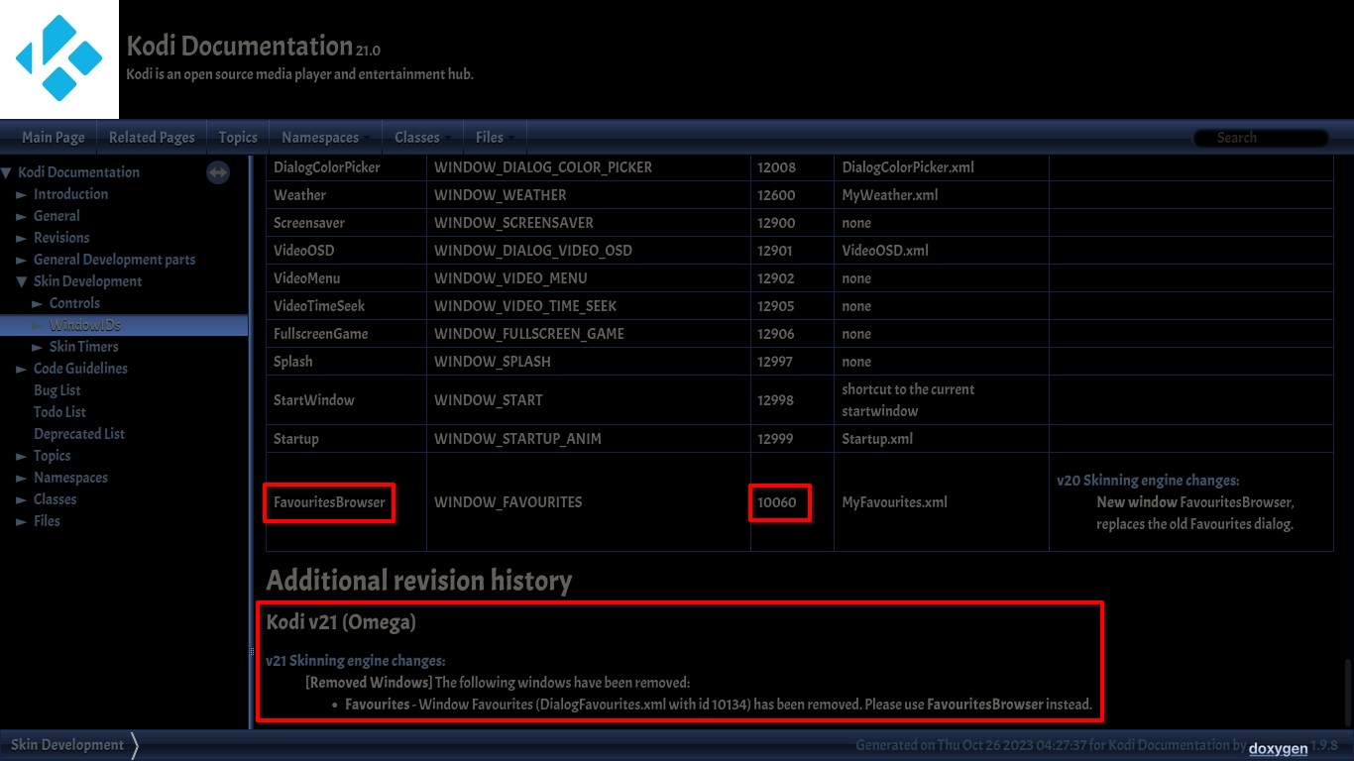Open Topics entry in sidebar tree
The height and width of the screenshot is (761, 1354).
52,456
